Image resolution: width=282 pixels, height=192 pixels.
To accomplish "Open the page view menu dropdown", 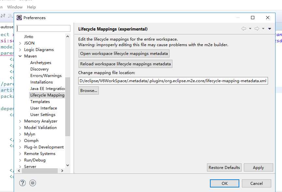I will tap(269, 29).
